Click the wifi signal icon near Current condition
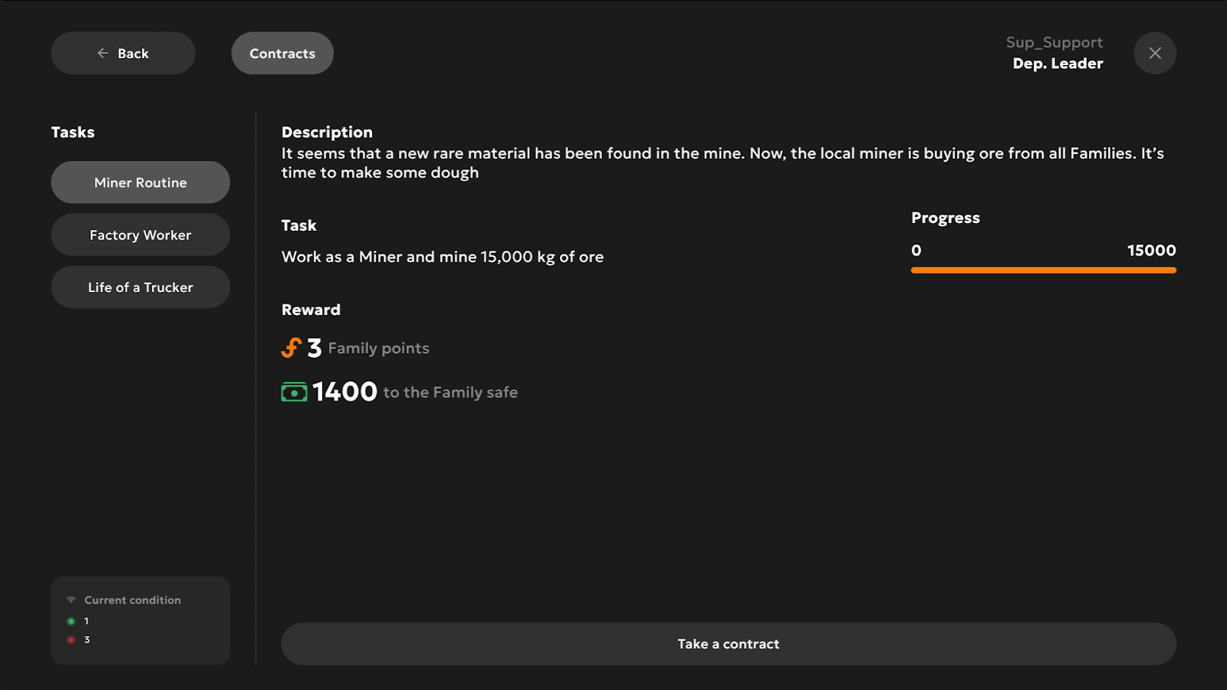Screen dimensions: 1227x690 (71, 600)
